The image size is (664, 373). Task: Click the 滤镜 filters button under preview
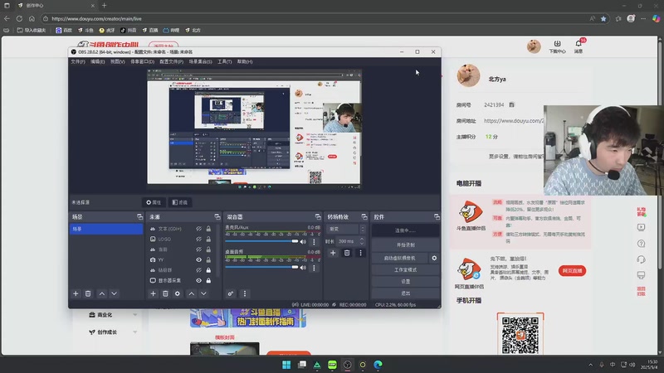[x=180, y=202]
